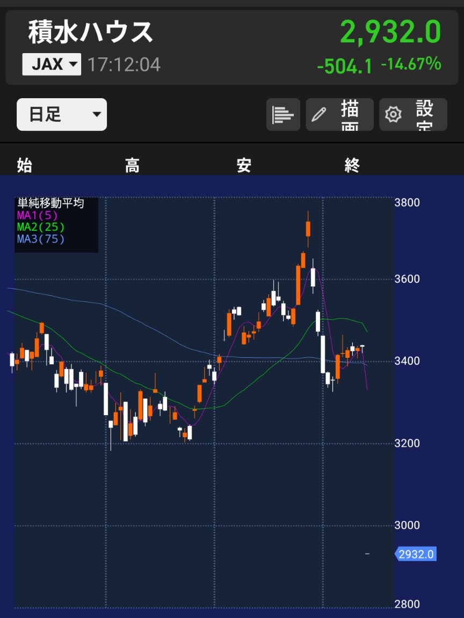This screenshot has width=464, height=618.
Task: Tap the 3600 axis label
Action: (407, 279)
